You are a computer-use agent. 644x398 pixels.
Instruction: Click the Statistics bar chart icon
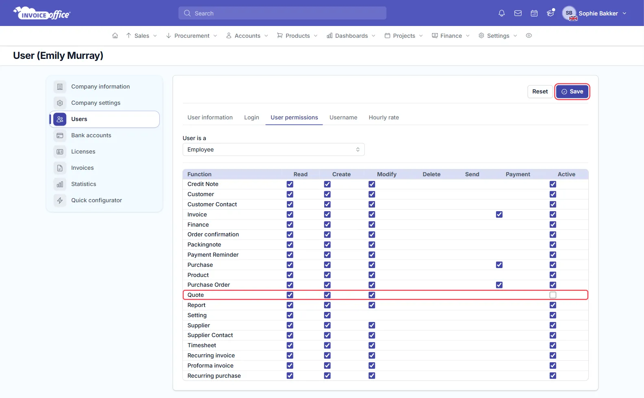point(60,184)
